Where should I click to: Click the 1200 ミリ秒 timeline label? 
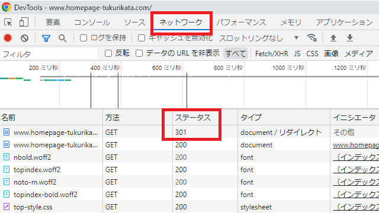[x=350, y=68]
